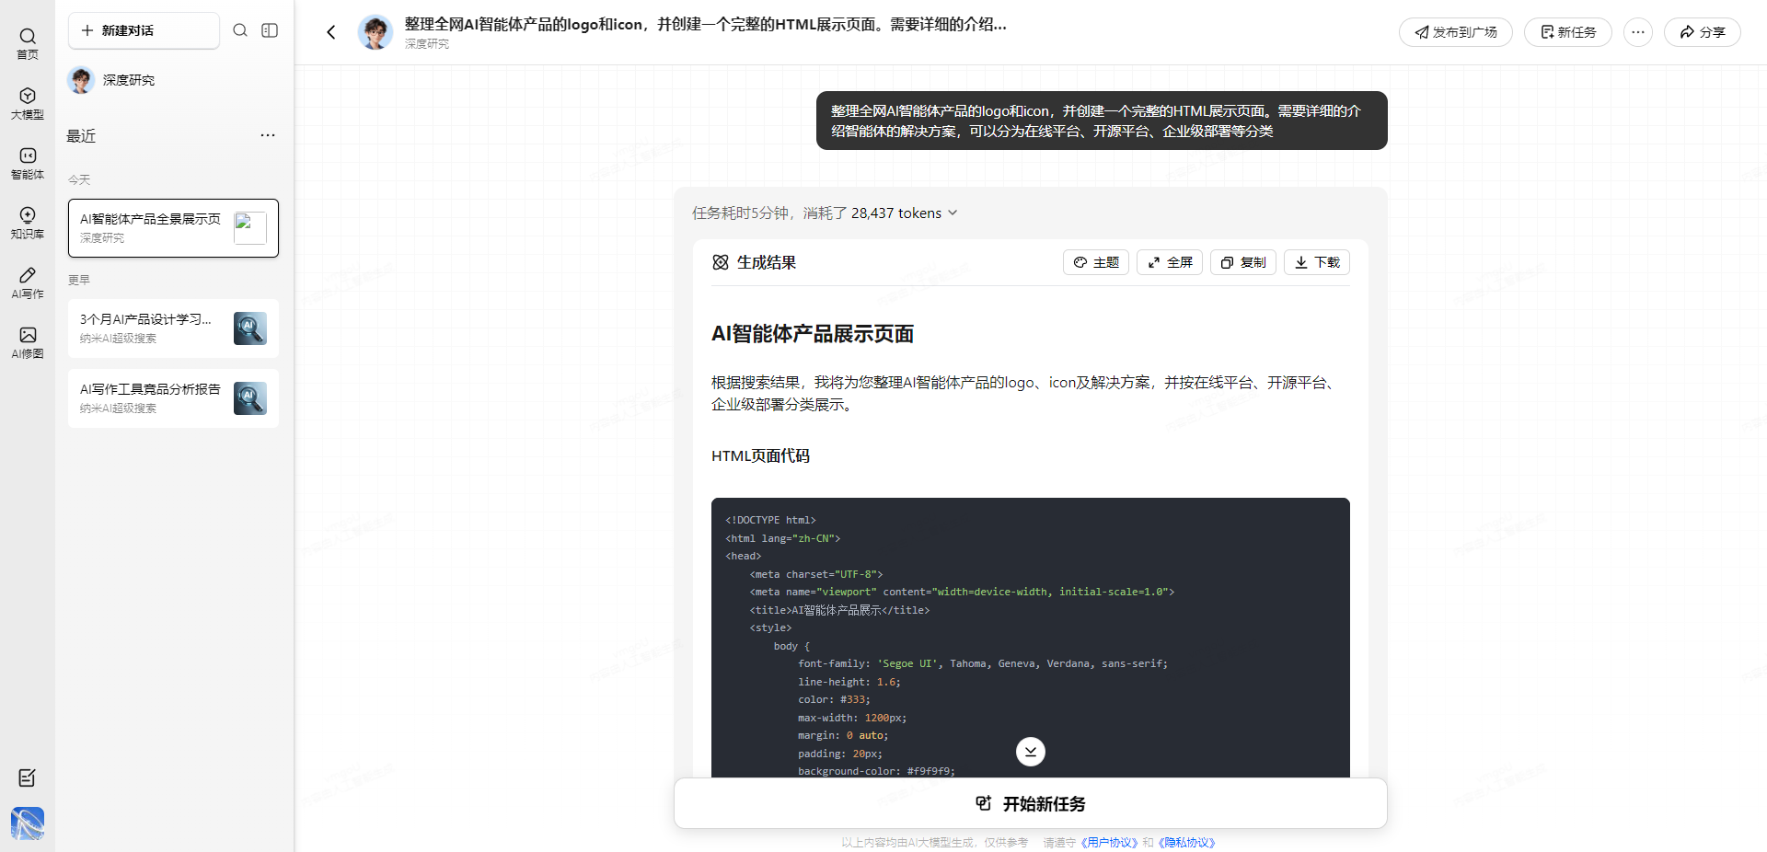
Task: Go back with the left arrow
Action: pyautogui.click(x=331, y=32)
